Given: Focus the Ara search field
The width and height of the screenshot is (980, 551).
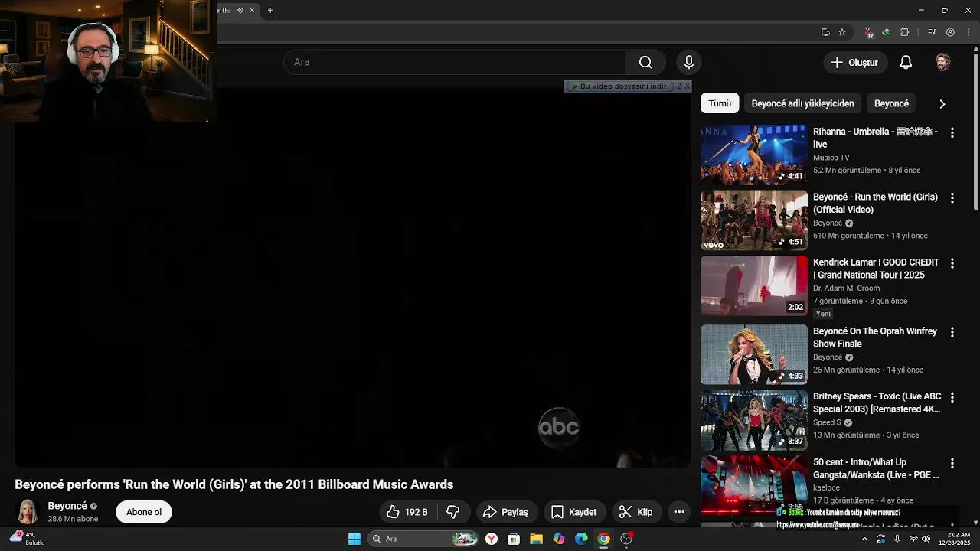Looking at the screenshot, I should (456, 62).
